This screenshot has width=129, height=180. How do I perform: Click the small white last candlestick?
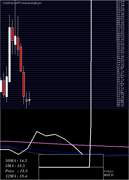click(x=29, y=100)
